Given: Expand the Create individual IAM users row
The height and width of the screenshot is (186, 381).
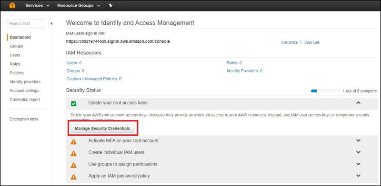Looking at the screenshot, I should click(358, 152).
